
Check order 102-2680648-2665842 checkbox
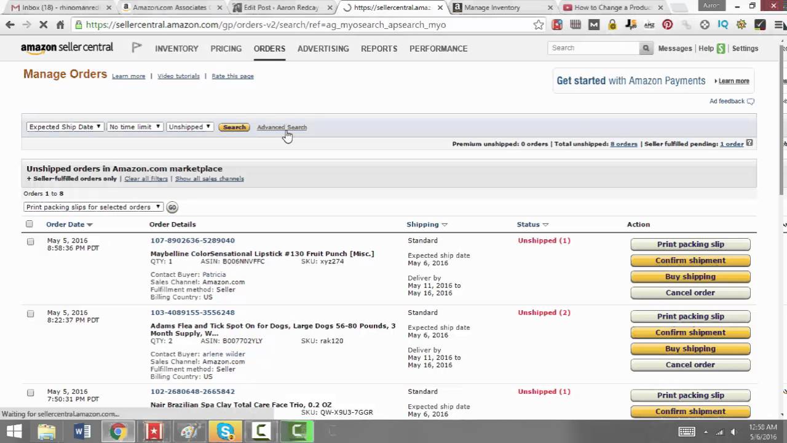(x=31, y=393)
